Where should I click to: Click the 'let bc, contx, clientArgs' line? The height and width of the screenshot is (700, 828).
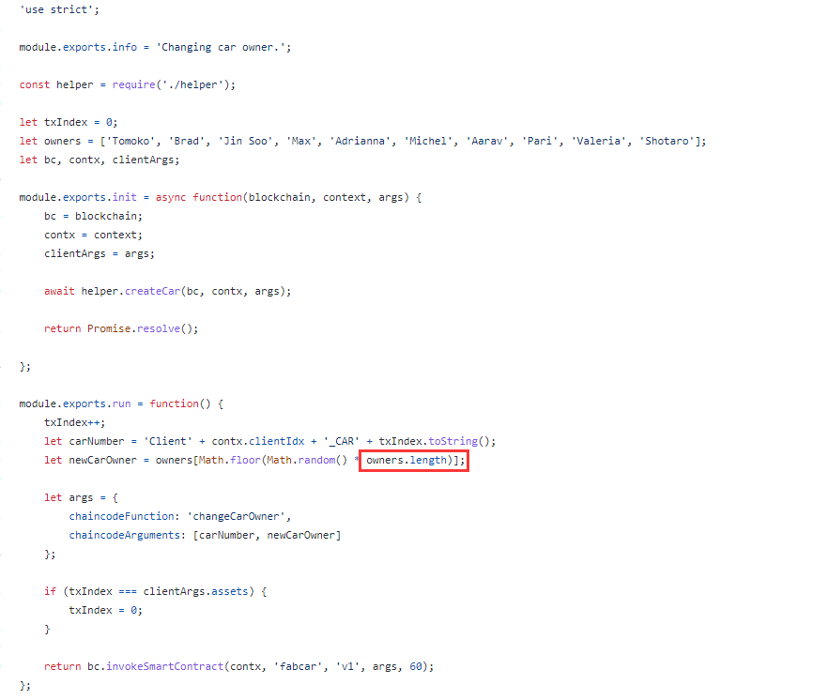(x=99, y=160)
